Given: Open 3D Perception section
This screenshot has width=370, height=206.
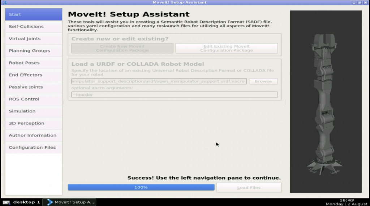Looking at the screenshot, I should coord(34,123).
